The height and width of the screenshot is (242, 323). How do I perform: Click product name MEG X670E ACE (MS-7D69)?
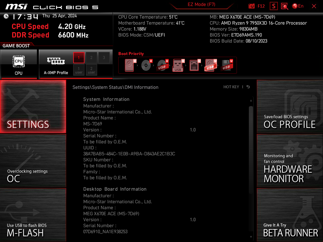pos(111,214)
